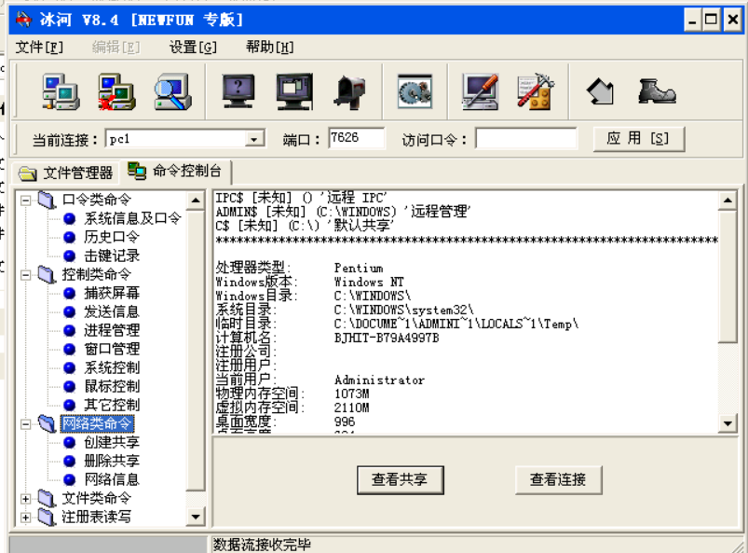Open the 当前连接 dropdown arrow
The image size is (748, 553).
[x=254, y=140]
